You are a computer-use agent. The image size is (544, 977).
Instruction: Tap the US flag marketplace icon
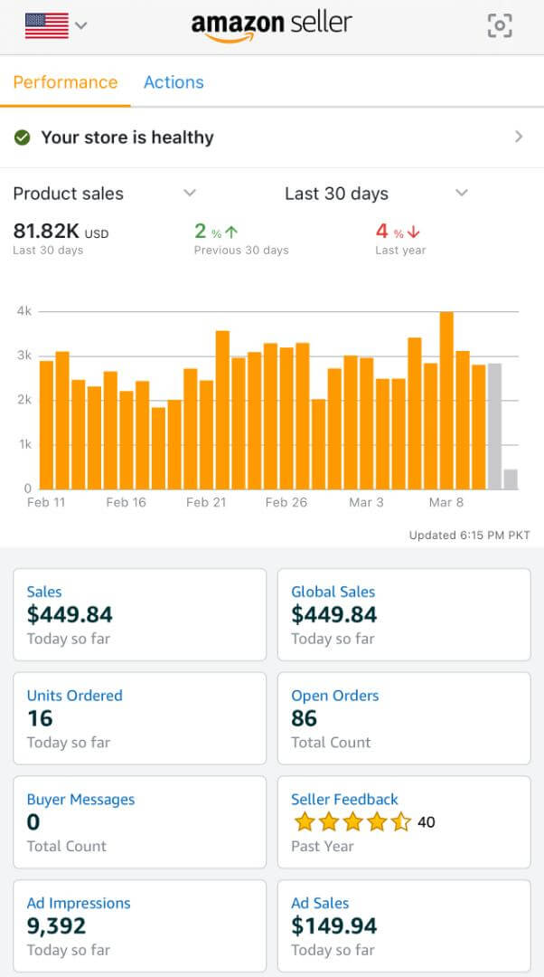coord(47,25)
